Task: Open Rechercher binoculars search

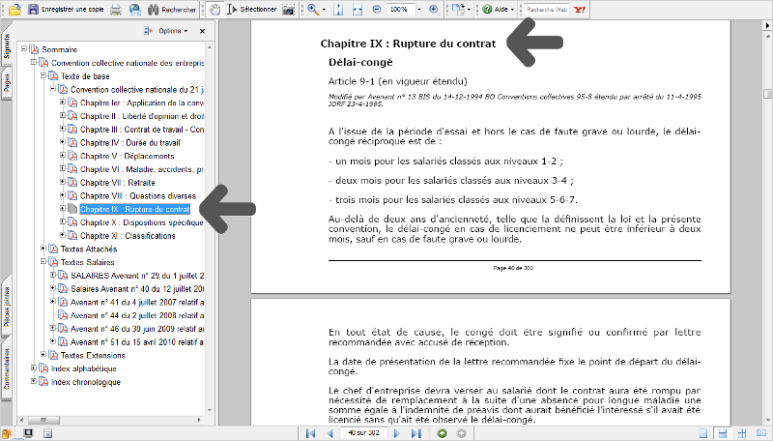Action: [172, 9]
